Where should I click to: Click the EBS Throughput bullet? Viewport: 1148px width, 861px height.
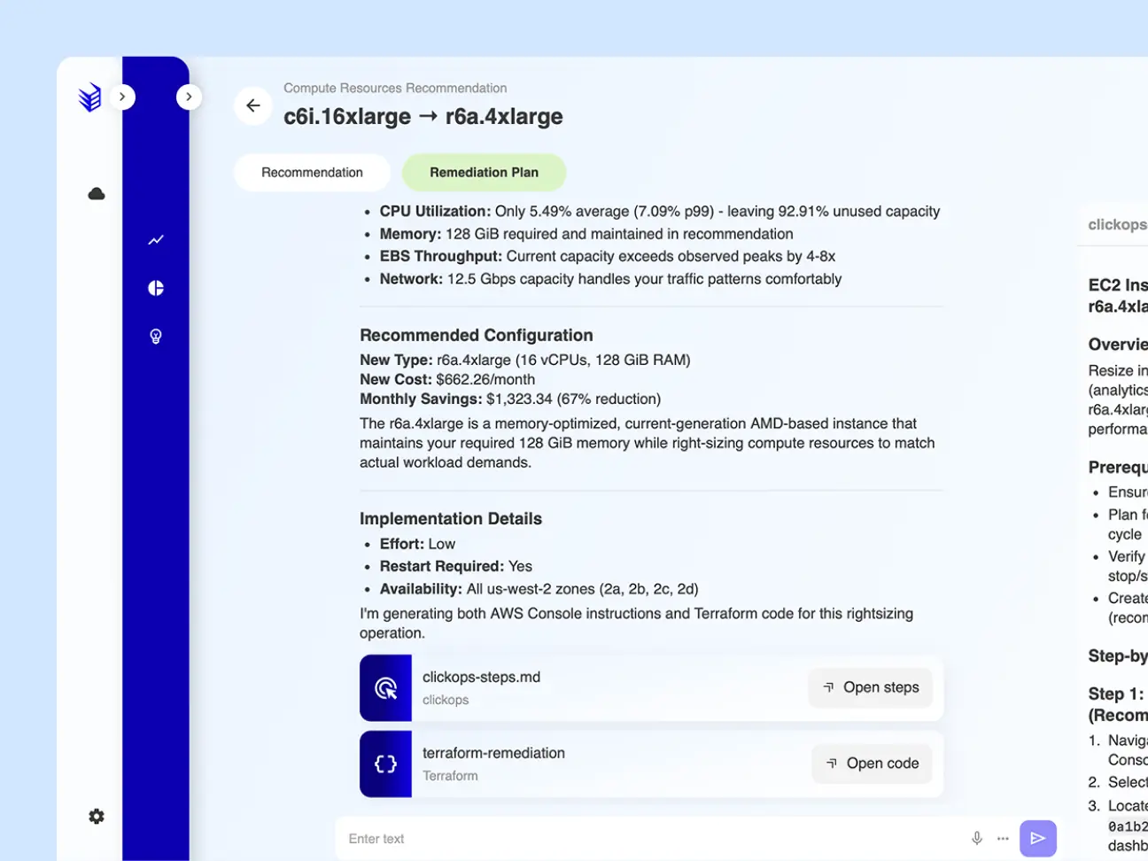pos(608,256)
